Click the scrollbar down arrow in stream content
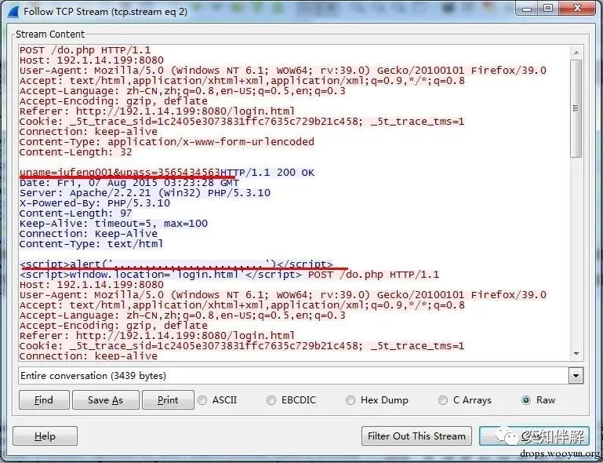The height and width of the screenshot is (463, 603). pos(576,353)
